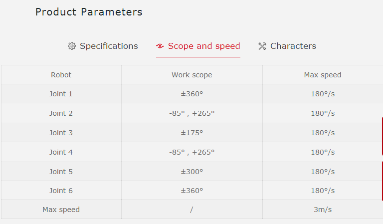383x224 pixels.
Task: Select the Joint 1 row label
Action: click(x=61, y=94)
